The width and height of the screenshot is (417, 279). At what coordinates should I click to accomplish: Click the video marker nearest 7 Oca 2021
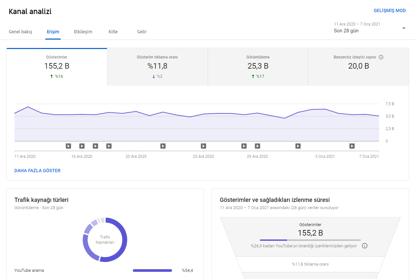click(x=352, y=146)
